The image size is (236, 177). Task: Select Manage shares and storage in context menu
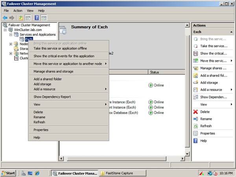68,71
